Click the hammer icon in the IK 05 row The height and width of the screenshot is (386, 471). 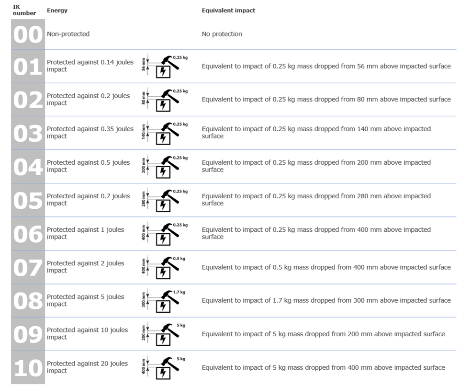tap(165, 200)
